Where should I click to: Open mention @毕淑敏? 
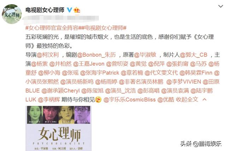[145, 55]
